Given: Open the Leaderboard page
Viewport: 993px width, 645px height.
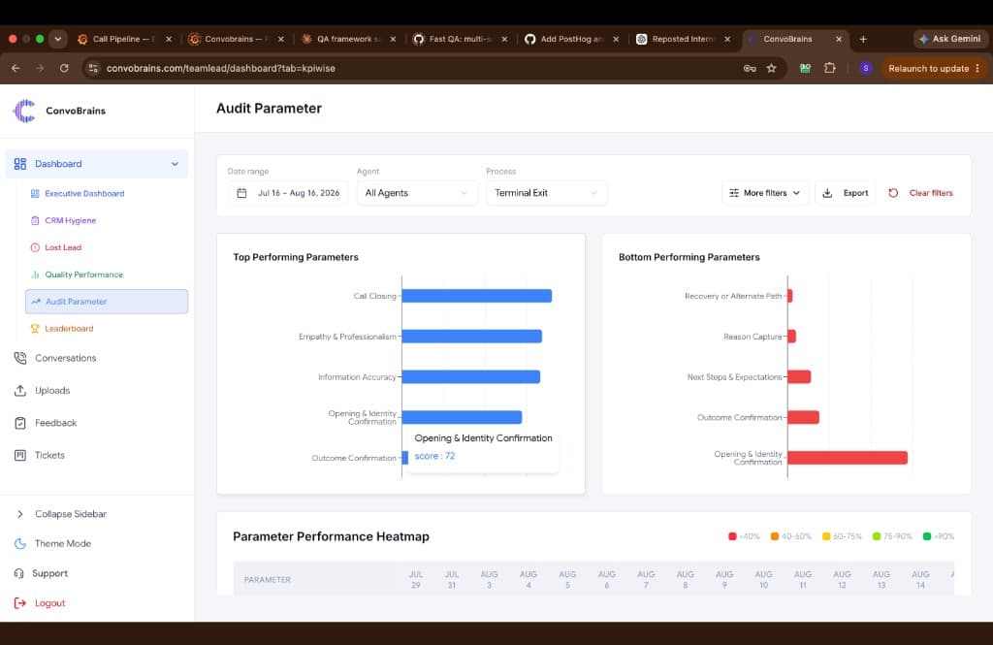Looking at the screenshot, I should 69,329.
